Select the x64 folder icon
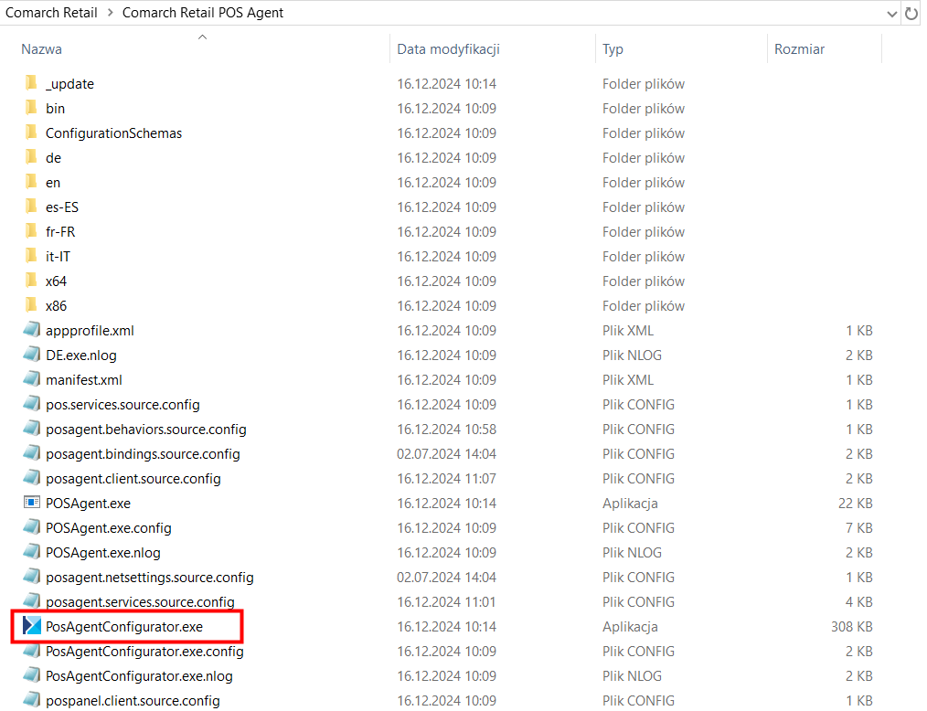Screen dimensions: 927x711 (x=32, y=281)
